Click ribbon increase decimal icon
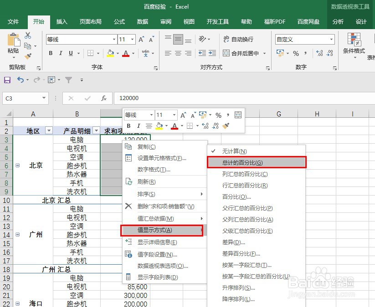 319,53
